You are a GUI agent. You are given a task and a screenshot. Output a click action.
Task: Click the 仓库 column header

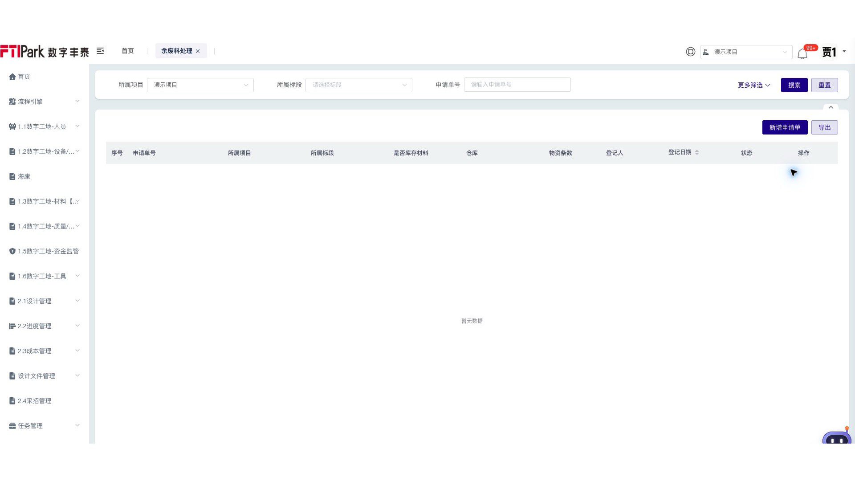click(472, 153)
